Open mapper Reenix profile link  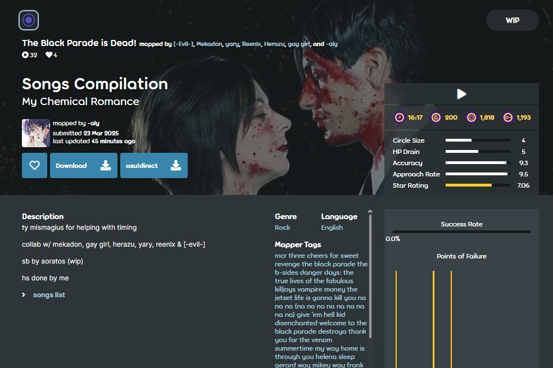(x=251, y=44)
